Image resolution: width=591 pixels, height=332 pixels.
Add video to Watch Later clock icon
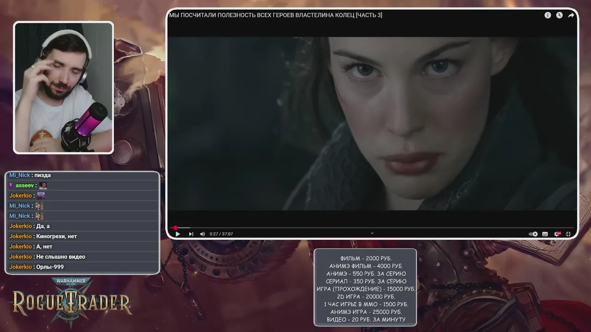click(559, 15)
